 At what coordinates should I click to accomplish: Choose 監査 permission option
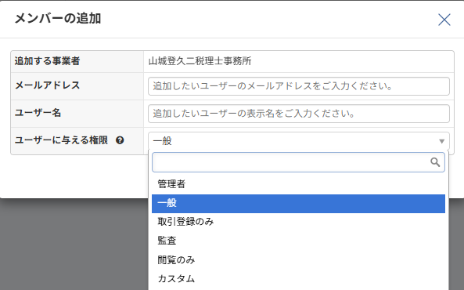click(x=298, y=241)
